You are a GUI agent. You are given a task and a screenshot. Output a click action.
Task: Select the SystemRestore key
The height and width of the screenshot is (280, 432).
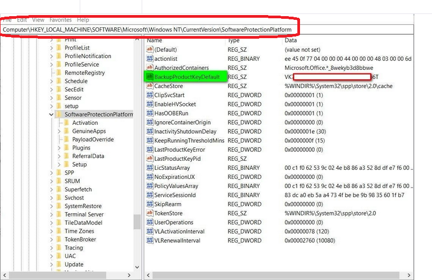[83, 206]
